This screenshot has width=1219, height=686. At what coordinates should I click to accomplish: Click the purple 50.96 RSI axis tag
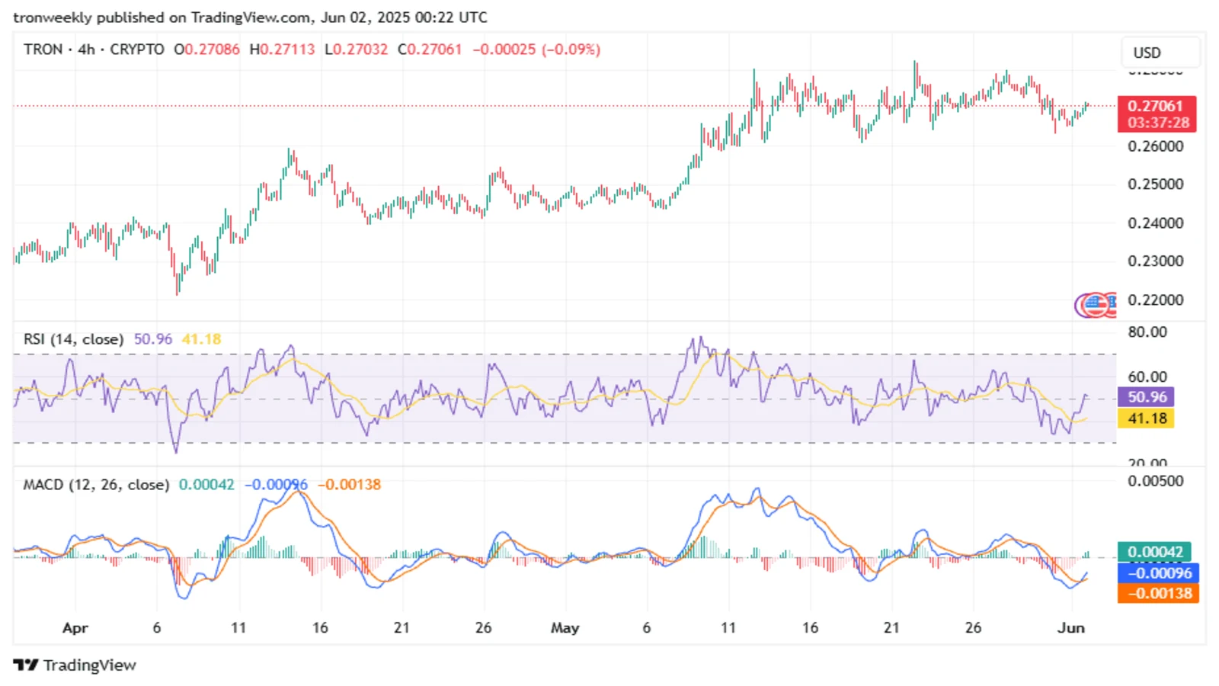click(x=1146, y=397)
